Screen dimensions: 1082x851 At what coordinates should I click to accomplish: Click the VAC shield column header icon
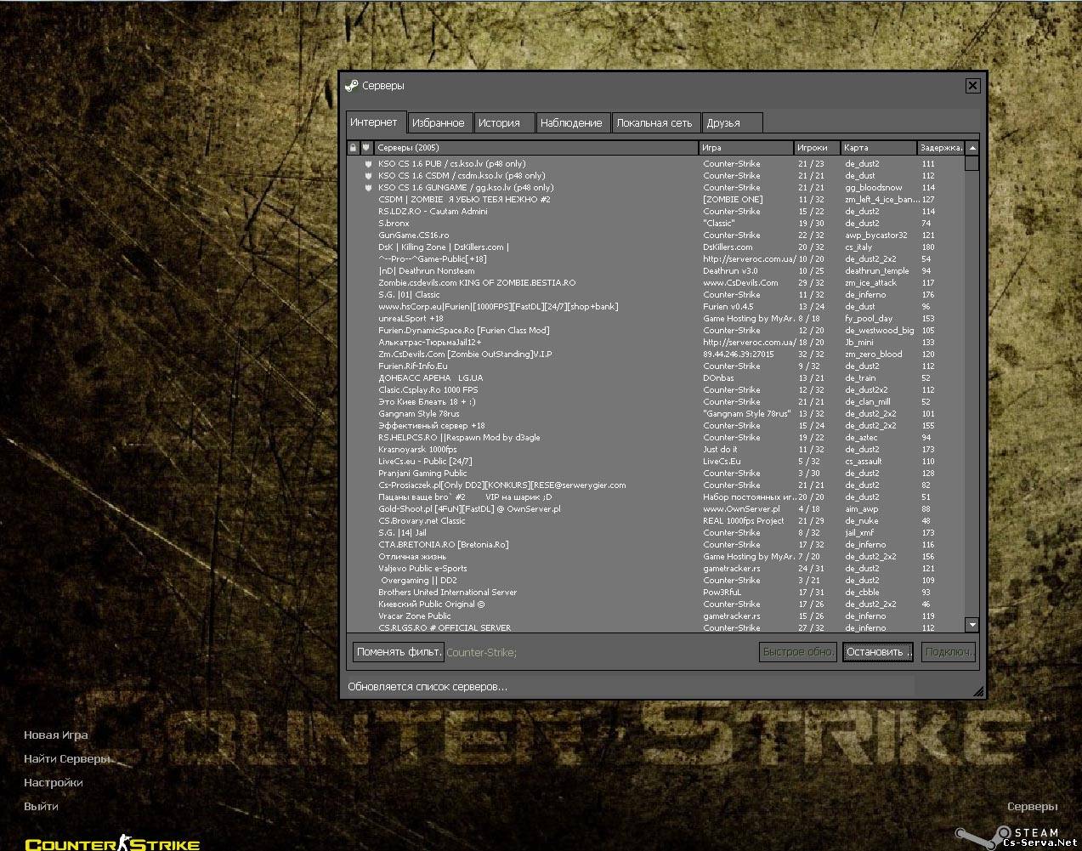[366, 148]
